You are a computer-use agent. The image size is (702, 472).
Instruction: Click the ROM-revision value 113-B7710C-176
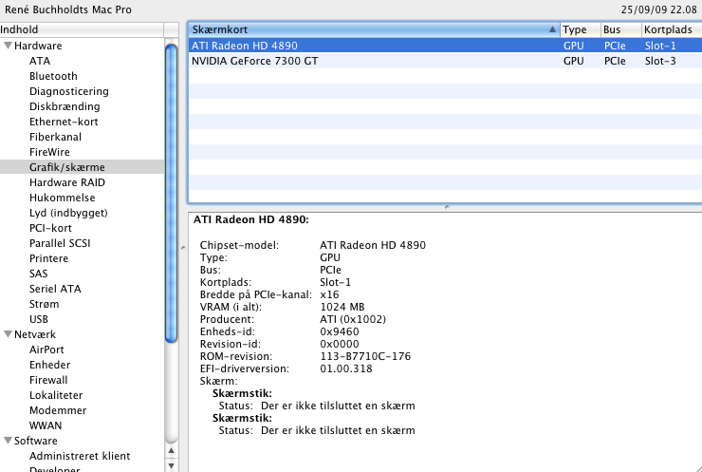(x=365, y=356)
